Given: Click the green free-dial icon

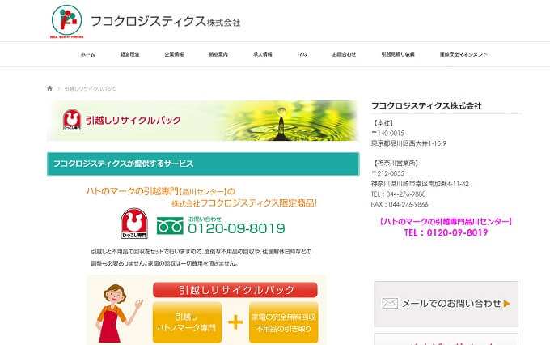Looking at the screenshot, I should [x=170, y=226].
